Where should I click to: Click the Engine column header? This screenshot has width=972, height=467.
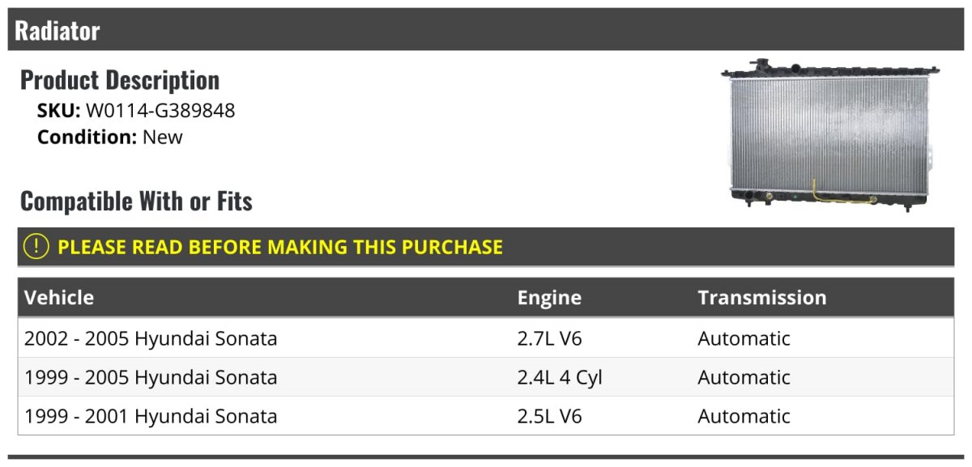coord(549,297)
